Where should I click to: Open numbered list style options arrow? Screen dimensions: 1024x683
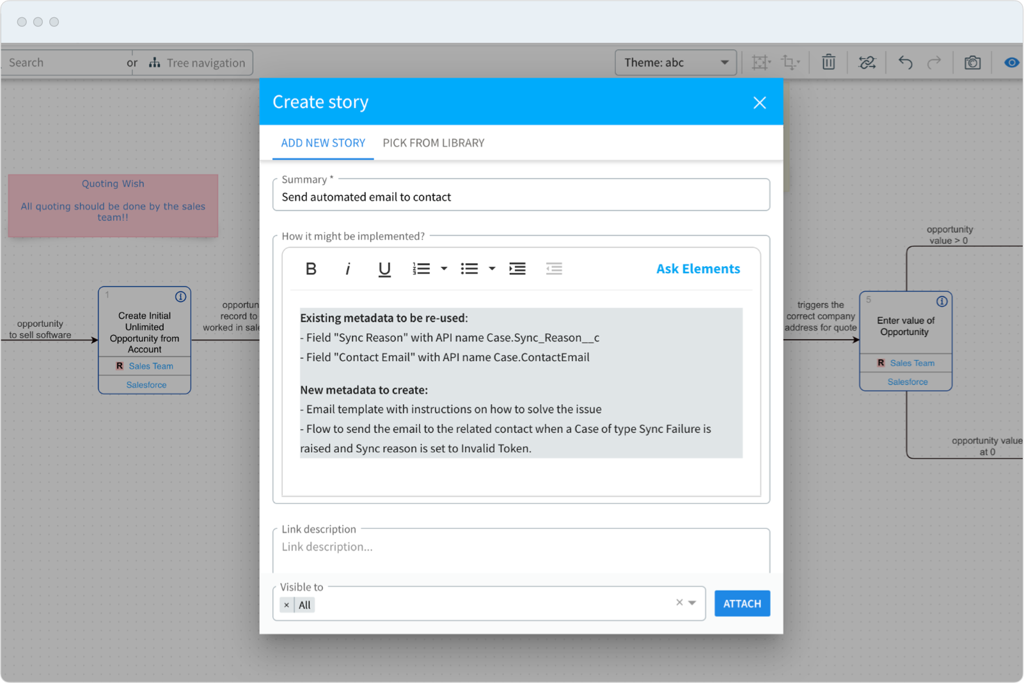click(444, 269)
